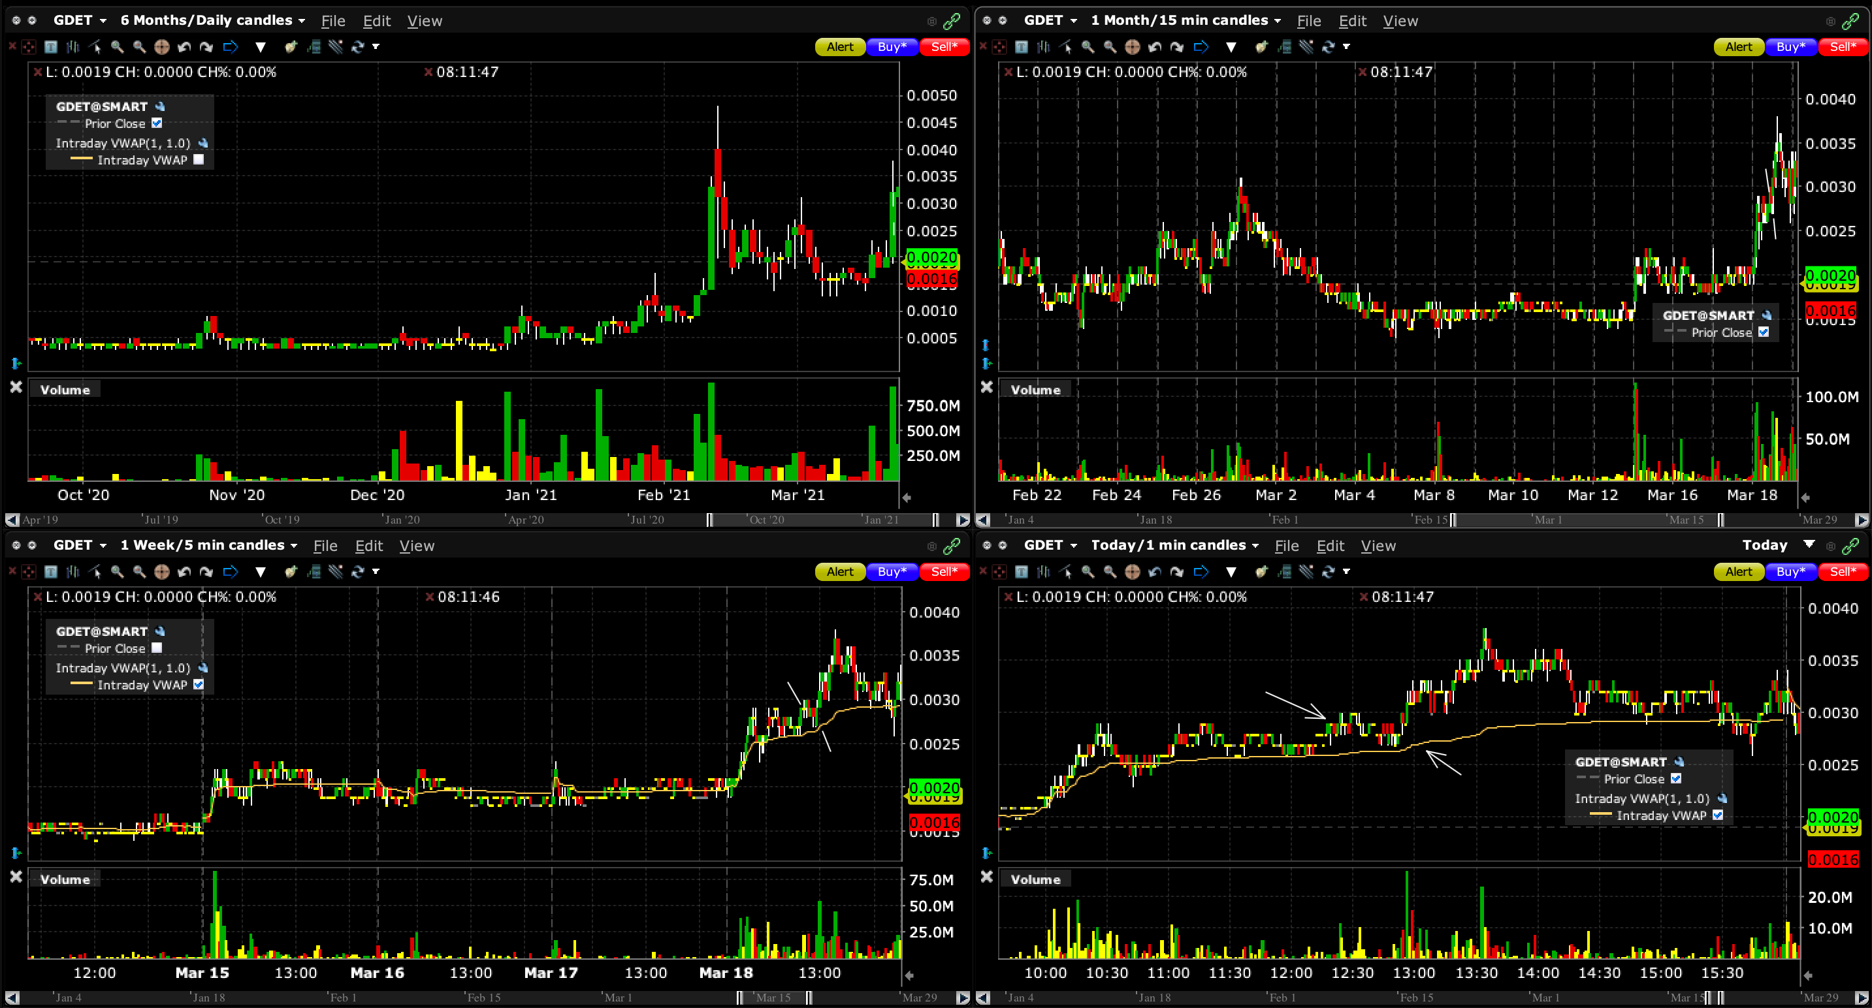Click left scroll arrow of 6 Months timeline
This screenshot has height=1008, width=1872.
pyautogui.click(x=11, y=520)
